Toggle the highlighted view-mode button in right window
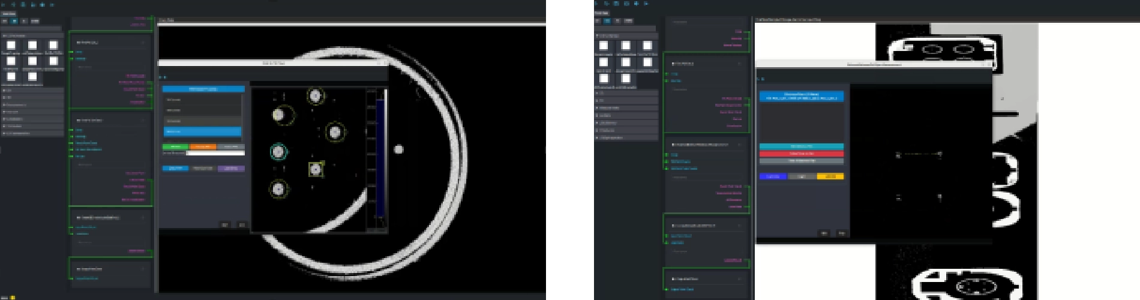This screenshot has height=300, width=1140. [607, 20]
